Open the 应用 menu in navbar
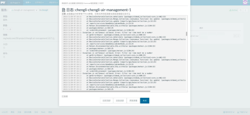This screenshot has width=250, height=115. 28,3
